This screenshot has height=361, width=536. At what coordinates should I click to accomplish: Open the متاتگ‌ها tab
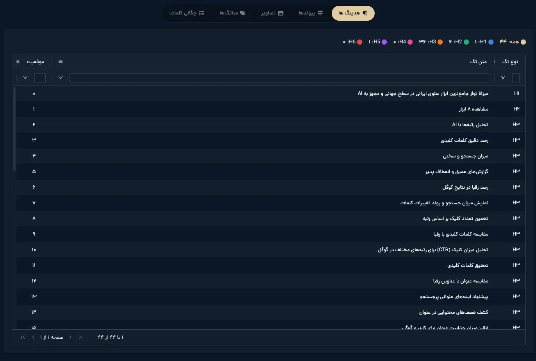[232, 13]
